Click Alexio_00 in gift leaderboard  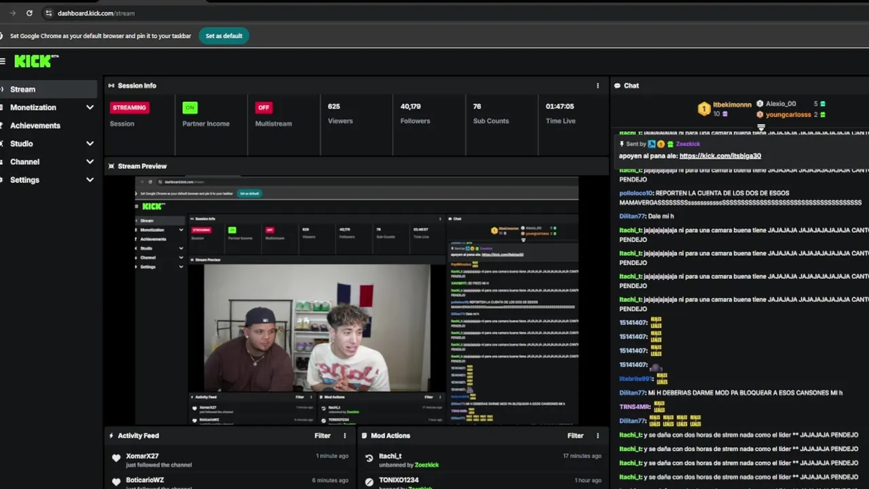click(781, 104)
